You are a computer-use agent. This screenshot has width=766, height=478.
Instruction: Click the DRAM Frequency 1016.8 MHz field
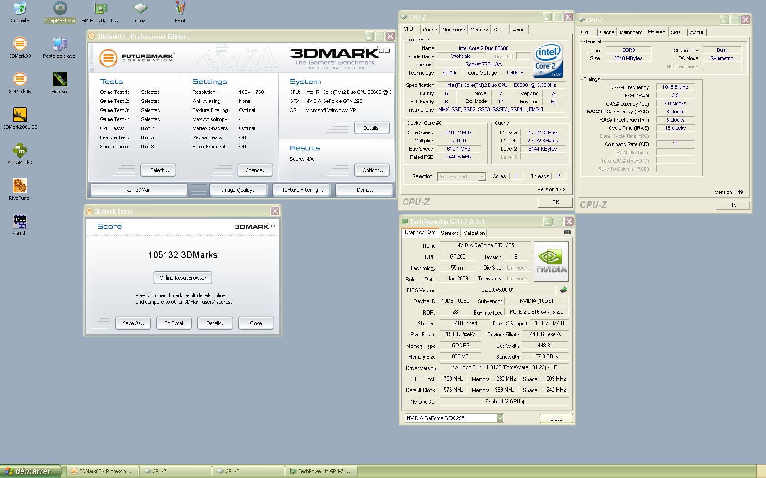click(x=675, y=87)
